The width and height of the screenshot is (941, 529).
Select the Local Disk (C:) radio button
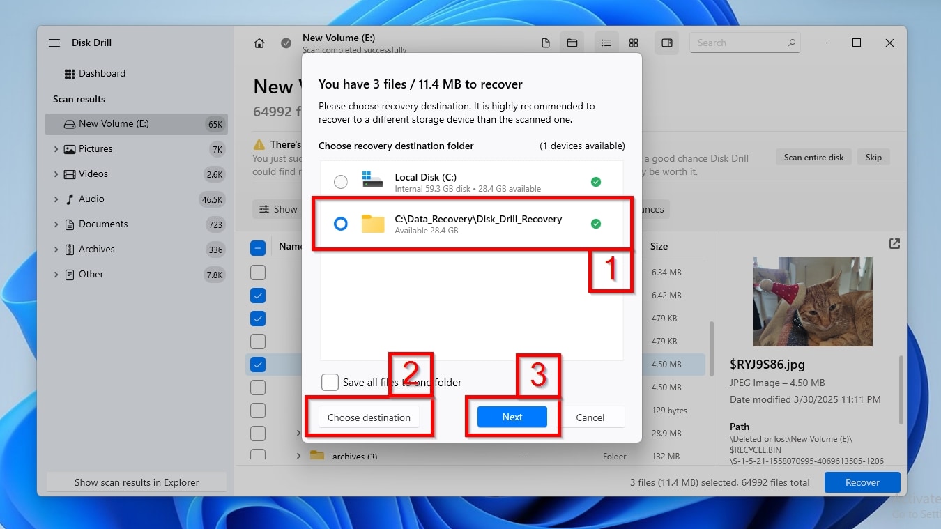341,181
